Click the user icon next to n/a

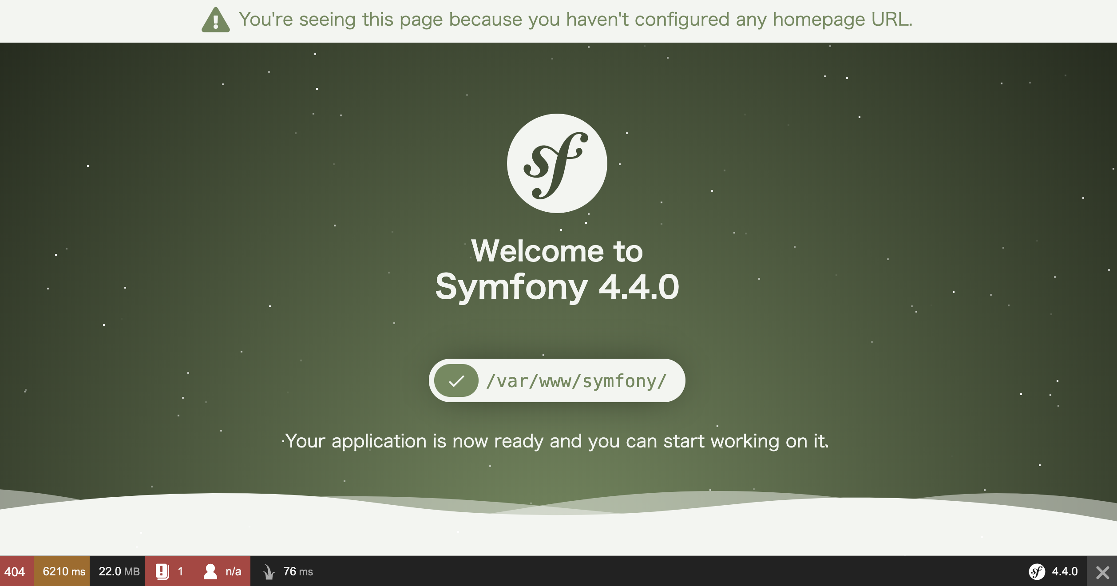[210, 571]
